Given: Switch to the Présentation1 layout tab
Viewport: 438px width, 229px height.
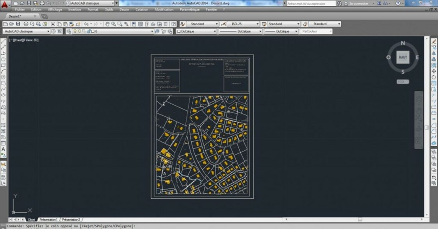Looking at the screenshot, I should pos(48,220).
